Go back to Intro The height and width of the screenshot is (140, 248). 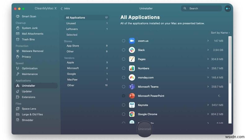[65, 8]
